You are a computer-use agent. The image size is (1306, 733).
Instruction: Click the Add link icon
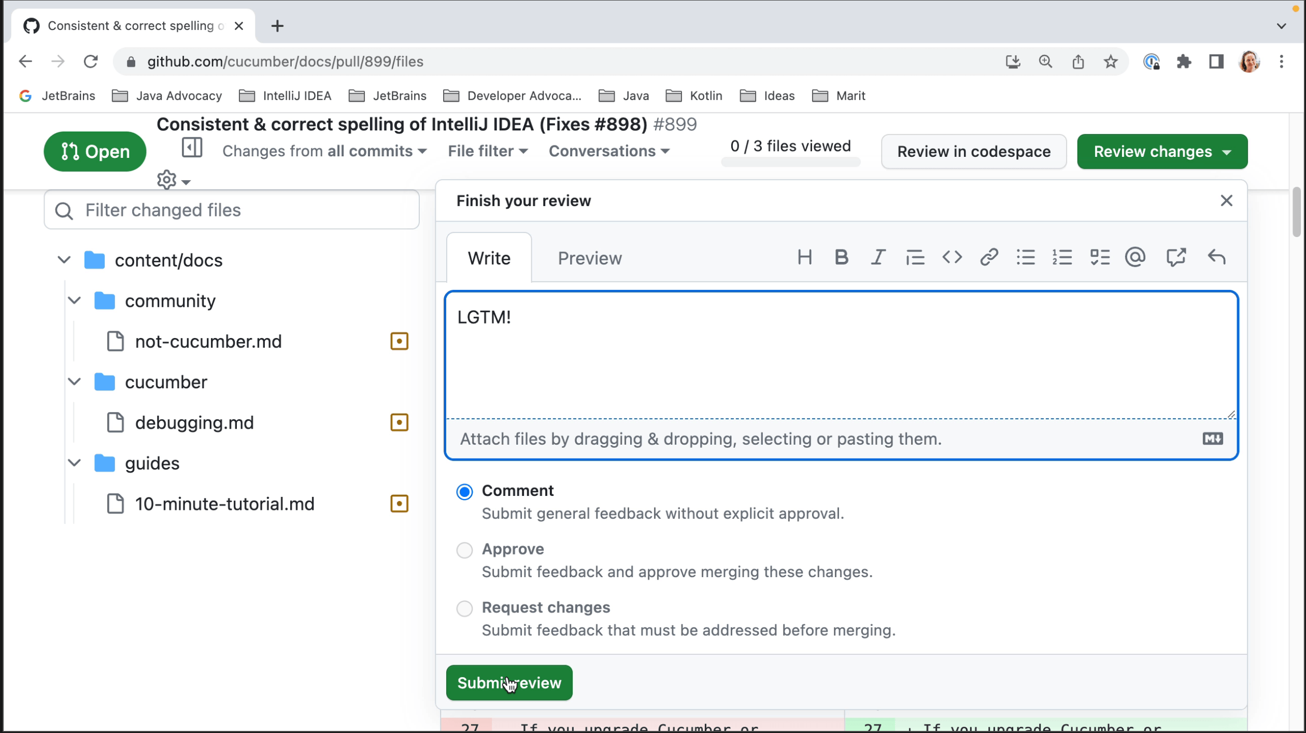click(x=989, y=257)
